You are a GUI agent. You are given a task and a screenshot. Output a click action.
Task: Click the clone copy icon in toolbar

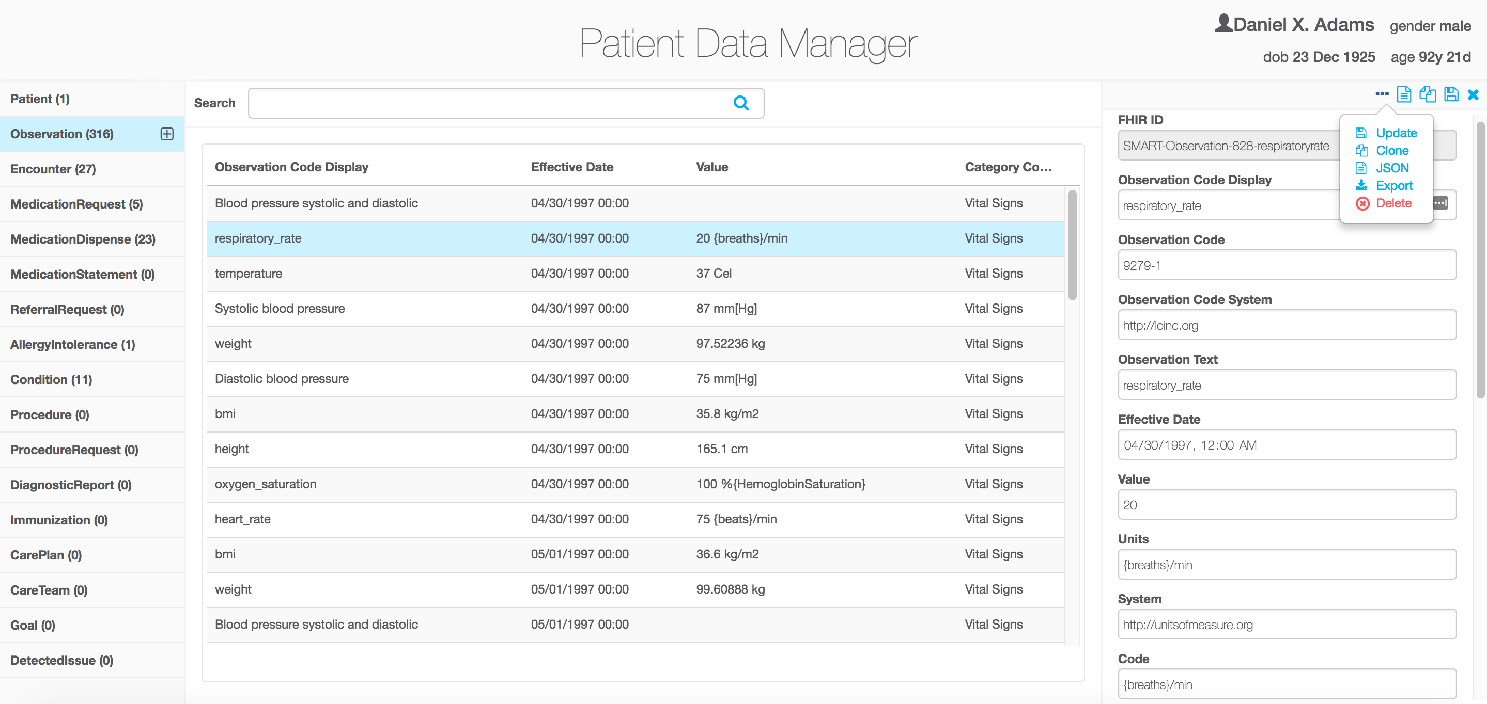pos(1428,94)
